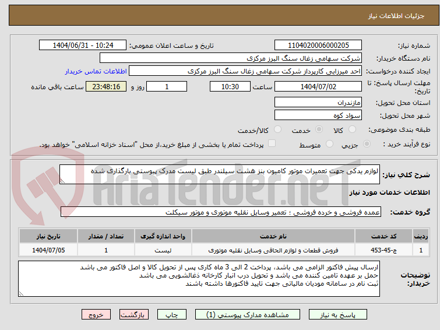This screenshot has width=440, height=330.
Task: Click the ایجاد کننده درخواست field
Action: click(245, 71)
